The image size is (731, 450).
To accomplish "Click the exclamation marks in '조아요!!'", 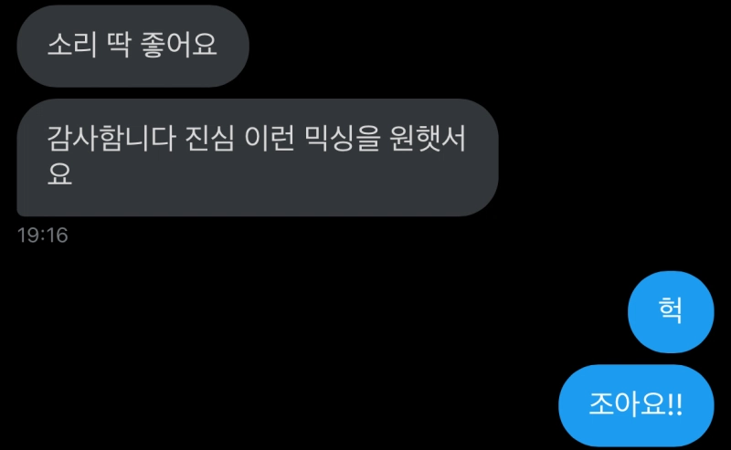I will coord(675,404).
